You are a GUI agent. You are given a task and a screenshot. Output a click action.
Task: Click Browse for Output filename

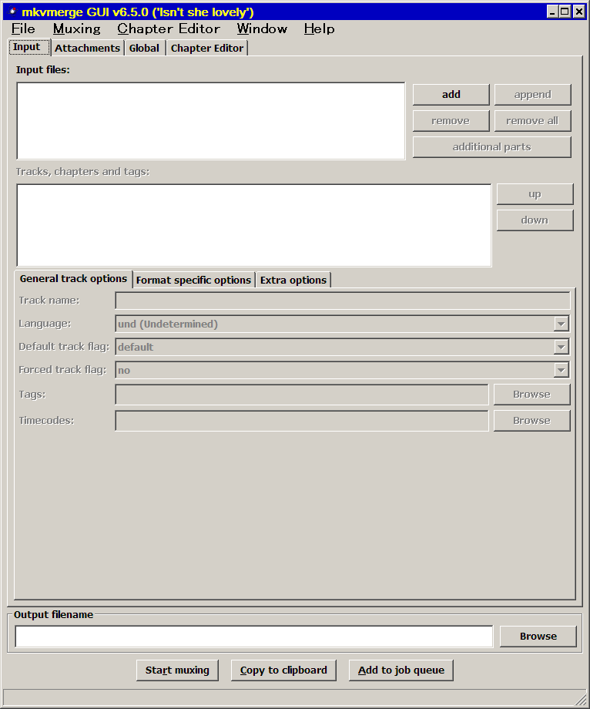tap(538, 637)
